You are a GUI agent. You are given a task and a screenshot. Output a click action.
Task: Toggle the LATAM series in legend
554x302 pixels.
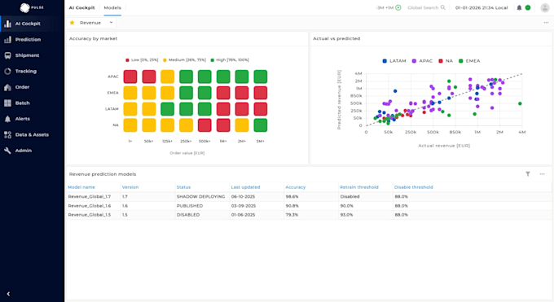394,61
